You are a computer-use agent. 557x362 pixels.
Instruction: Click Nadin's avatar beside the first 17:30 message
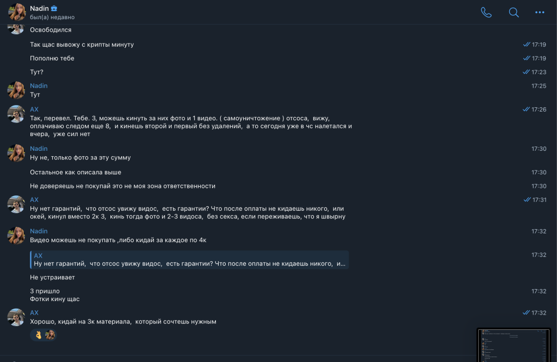(x=16, y=153)
